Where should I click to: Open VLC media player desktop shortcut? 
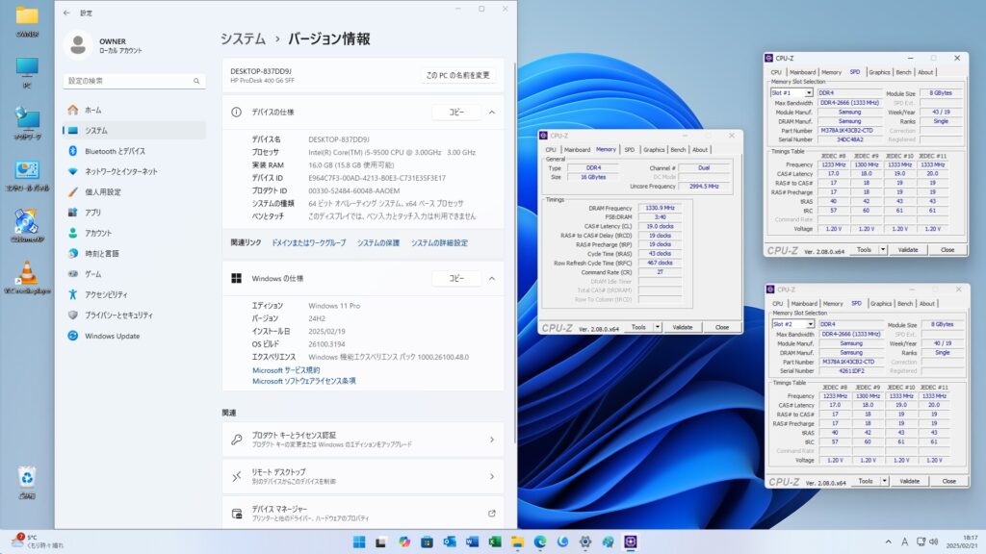tap(26, 273)
